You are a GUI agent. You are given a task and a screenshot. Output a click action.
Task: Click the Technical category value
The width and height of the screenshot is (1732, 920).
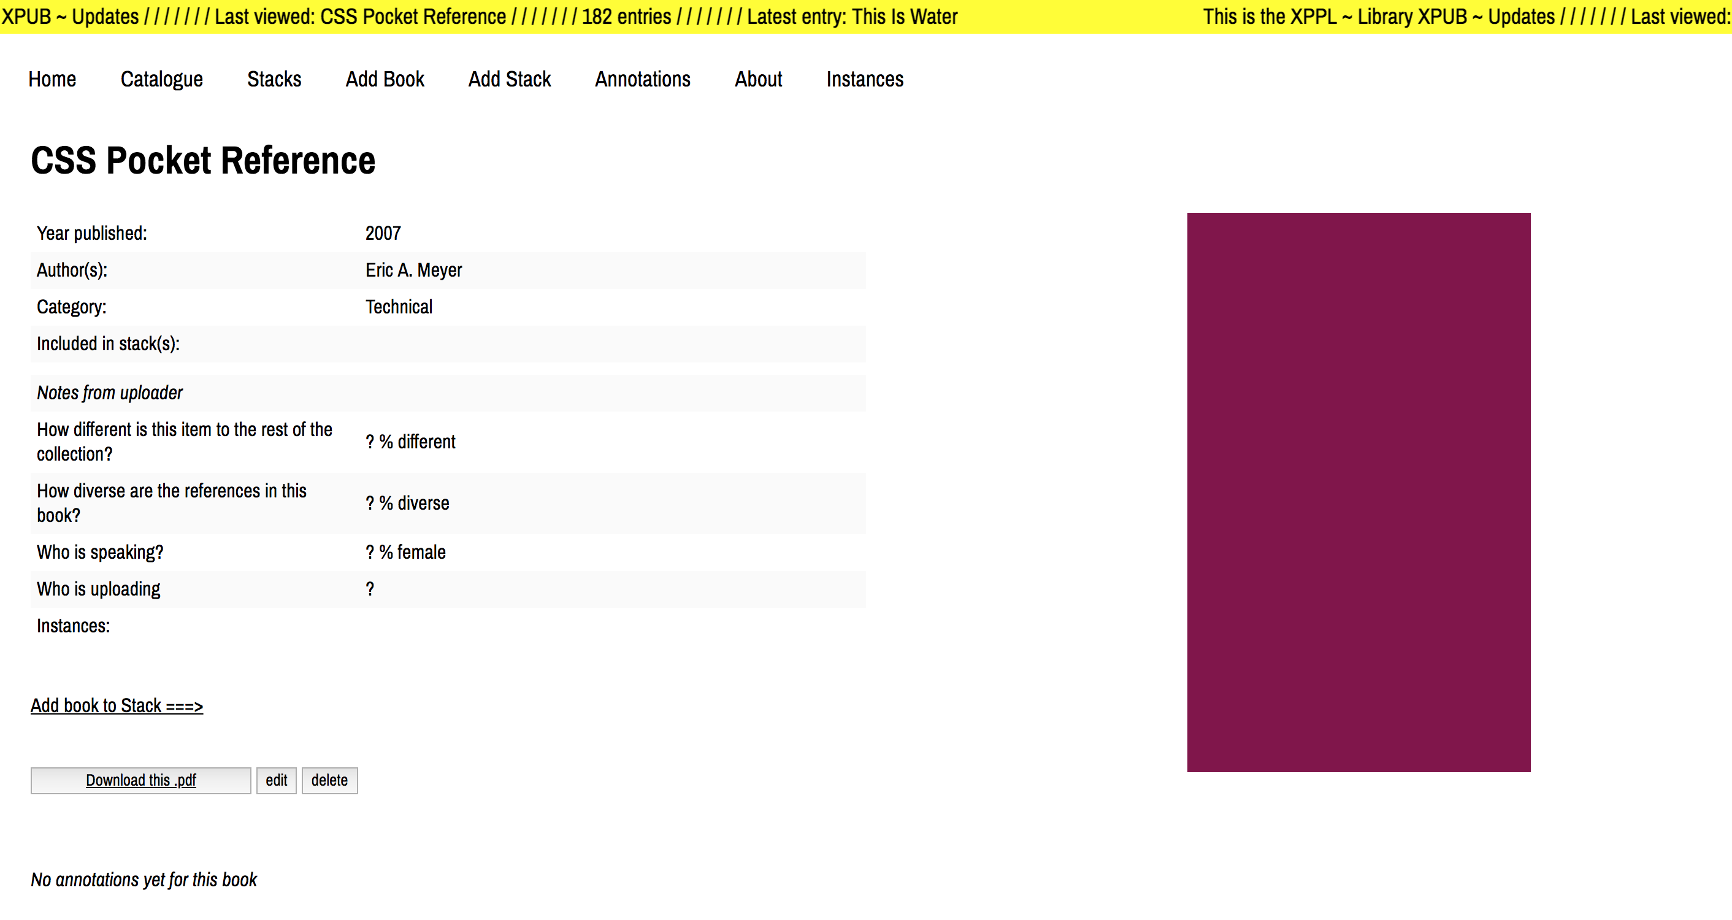coord(399,307)
